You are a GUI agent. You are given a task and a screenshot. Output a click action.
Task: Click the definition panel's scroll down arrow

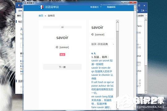[118, 109]
